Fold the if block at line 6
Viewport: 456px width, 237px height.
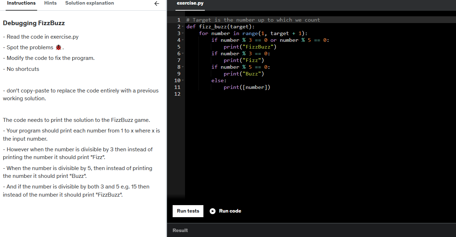click(183, 53)
